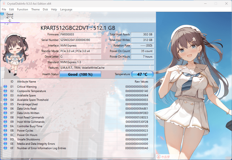This screenshot has width=232, height=160.
Task: Click the status orb for row 0C Power On Hours
Action: 5,135
